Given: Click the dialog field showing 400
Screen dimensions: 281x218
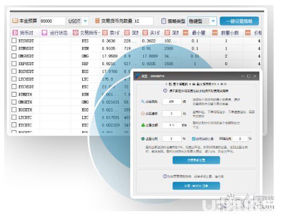Looking at the screenshot, I should click(x=172, y=101).
